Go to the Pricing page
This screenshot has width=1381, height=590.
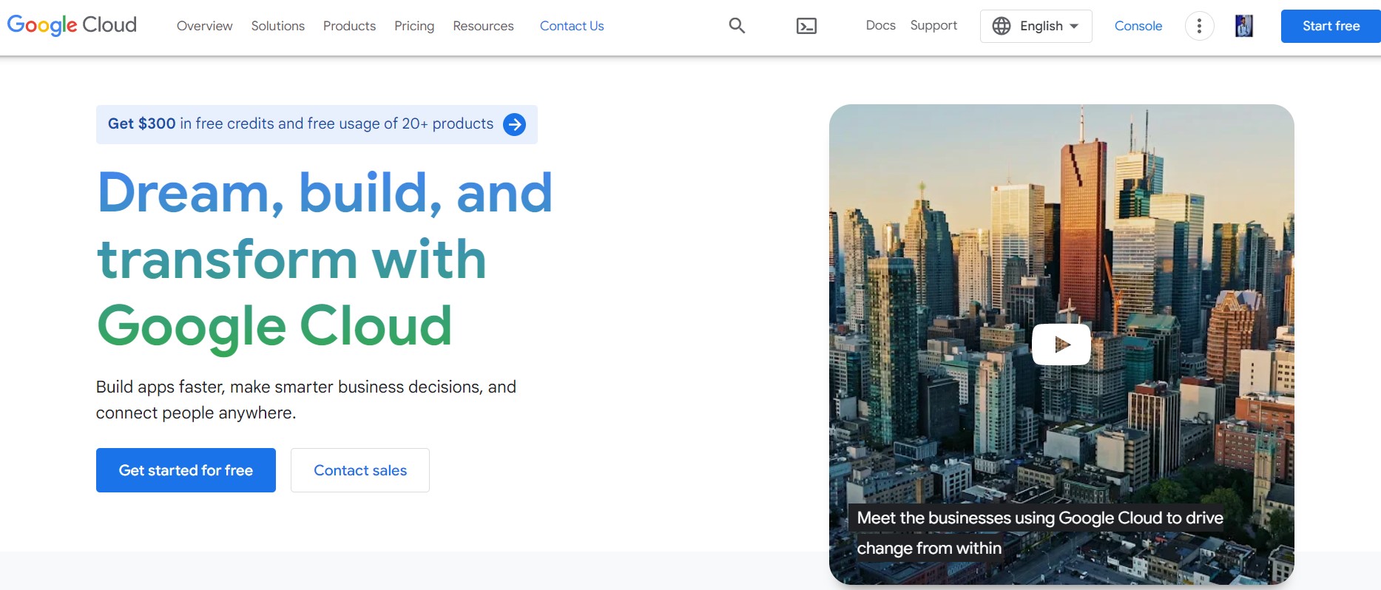[x=414, y=26]
